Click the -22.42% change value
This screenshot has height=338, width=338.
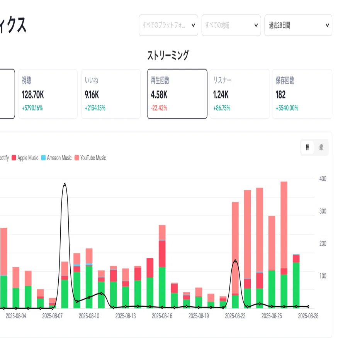(159, 108)
